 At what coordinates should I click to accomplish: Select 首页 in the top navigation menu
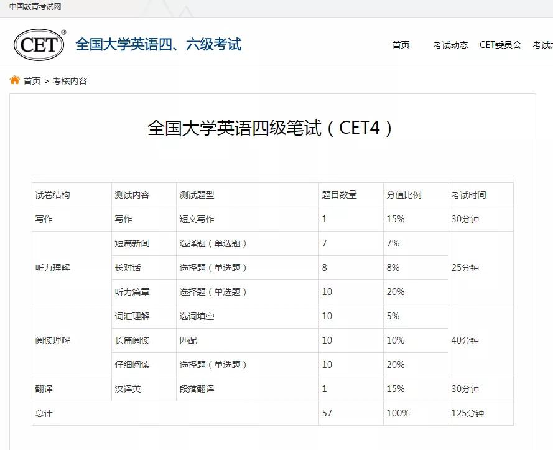coord(401,45)
